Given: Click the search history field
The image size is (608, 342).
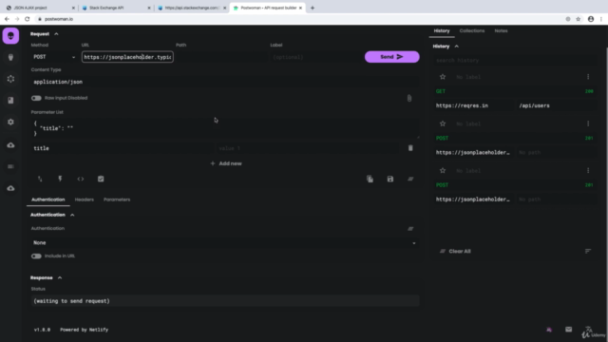Looking at the screenshot, I should (515, 61).
